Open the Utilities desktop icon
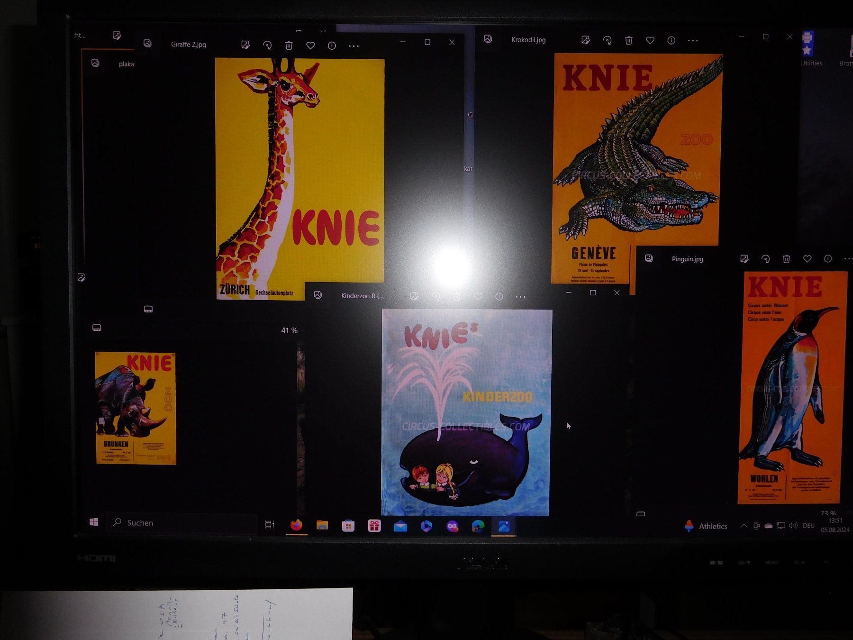The image size is (853, 640). click(810, 49)
